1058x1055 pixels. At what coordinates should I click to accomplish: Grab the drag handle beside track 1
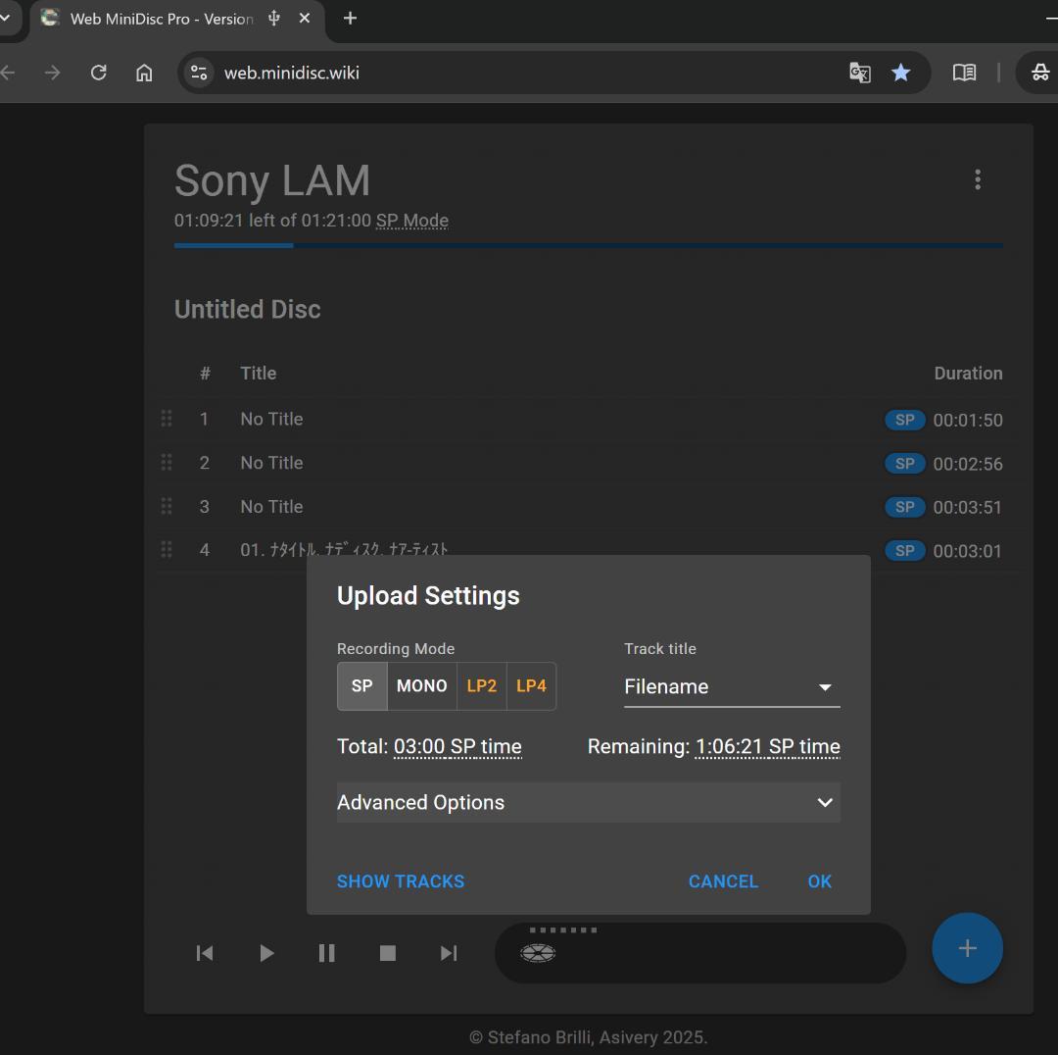tap(167, 419)
